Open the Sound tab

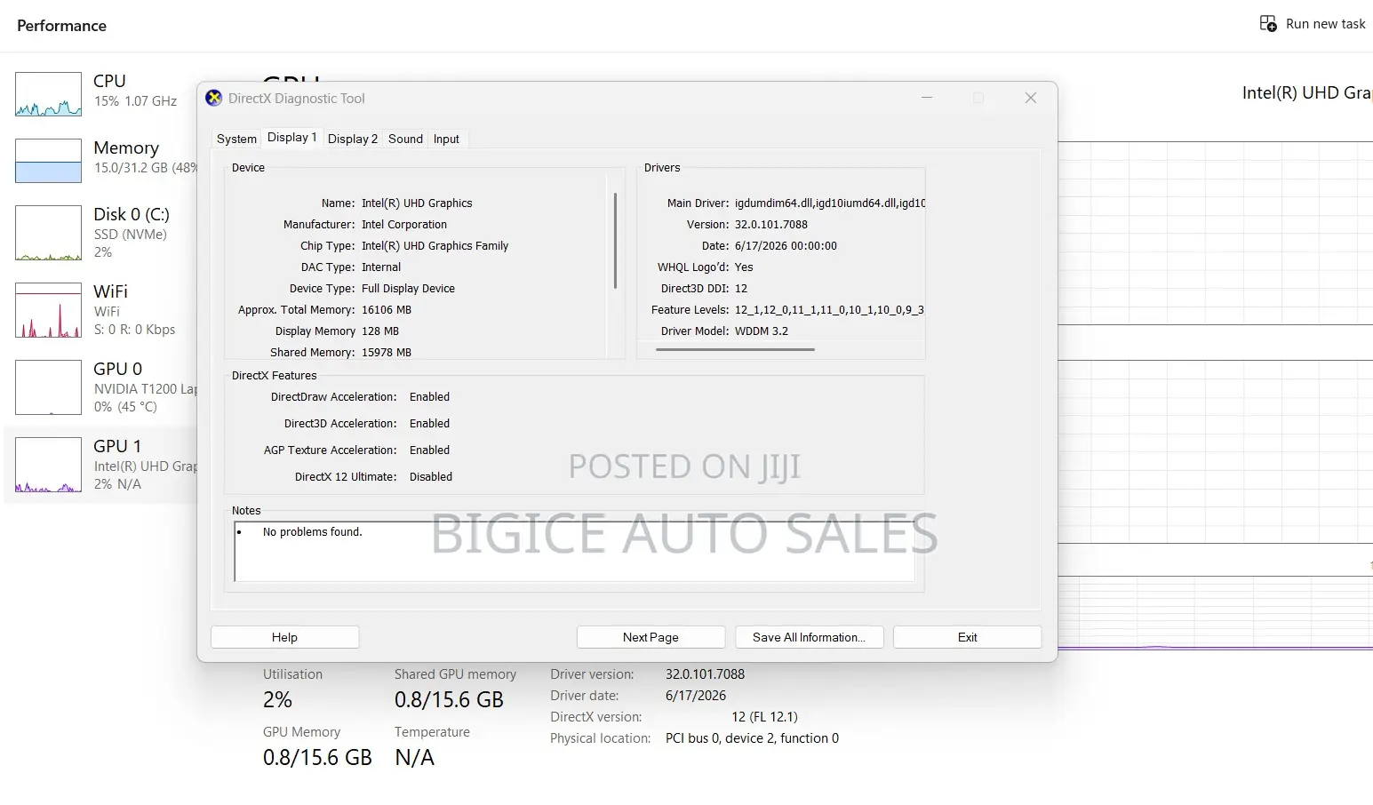(405, 139)
